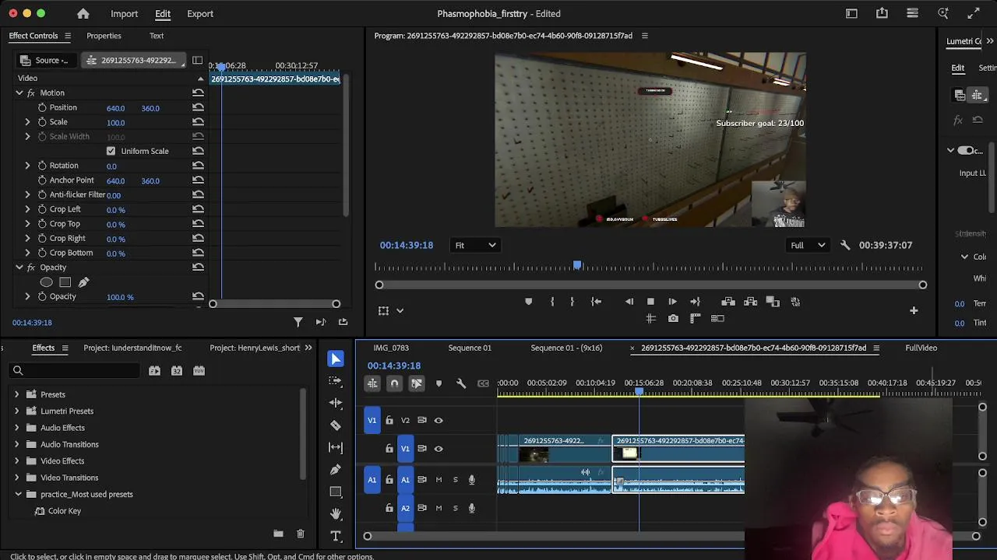Image resolution: width=997 pixels, height=560 pixels.
Task: Solo audio track A1
Action: coord(456,480)
